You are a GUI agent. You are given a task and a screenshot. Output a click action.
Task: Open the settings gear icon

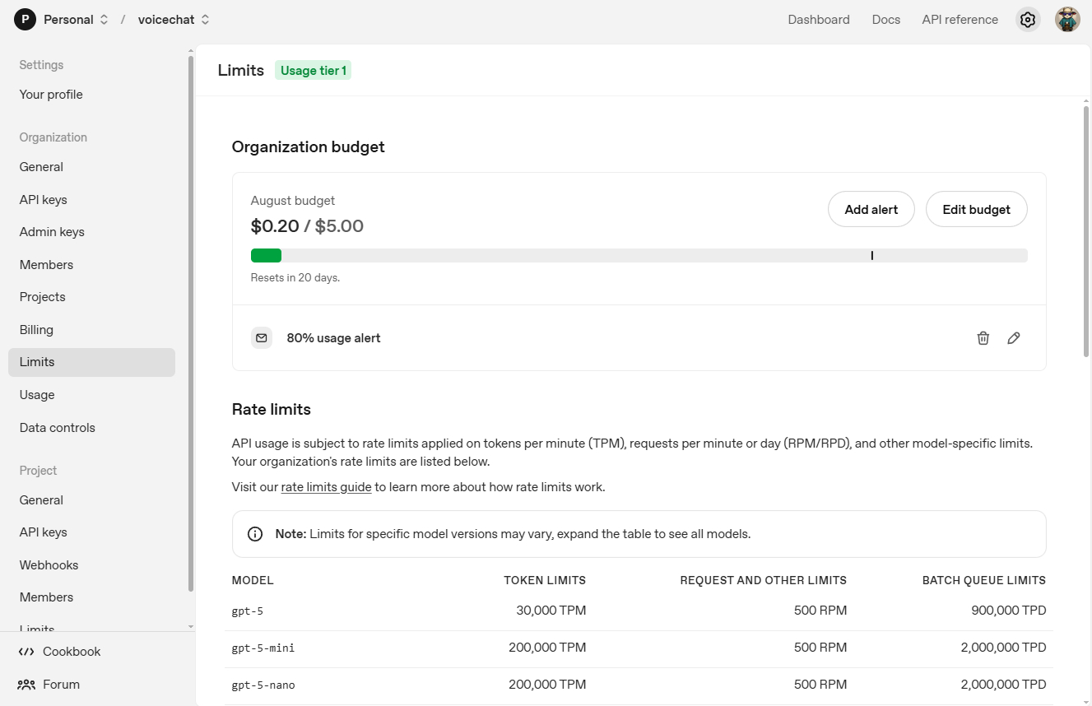point(1027,20)
